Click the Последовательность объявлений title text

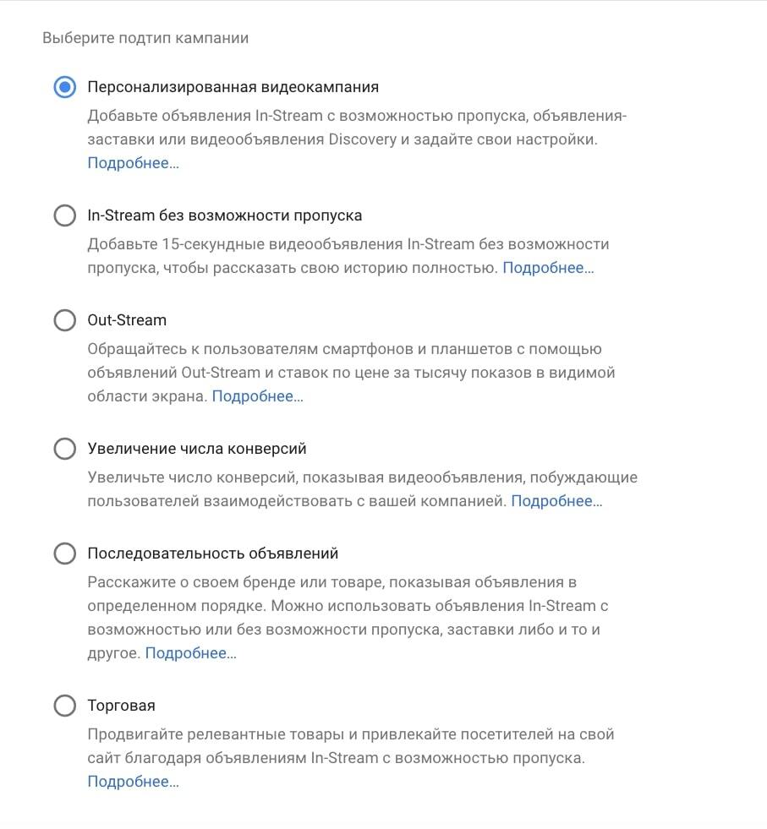pyautogui.click(x=212, y=553)
